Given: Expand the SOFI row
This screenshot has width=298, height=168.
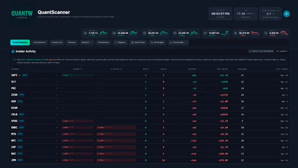Looking at the screenshot, I should (57, 75).
